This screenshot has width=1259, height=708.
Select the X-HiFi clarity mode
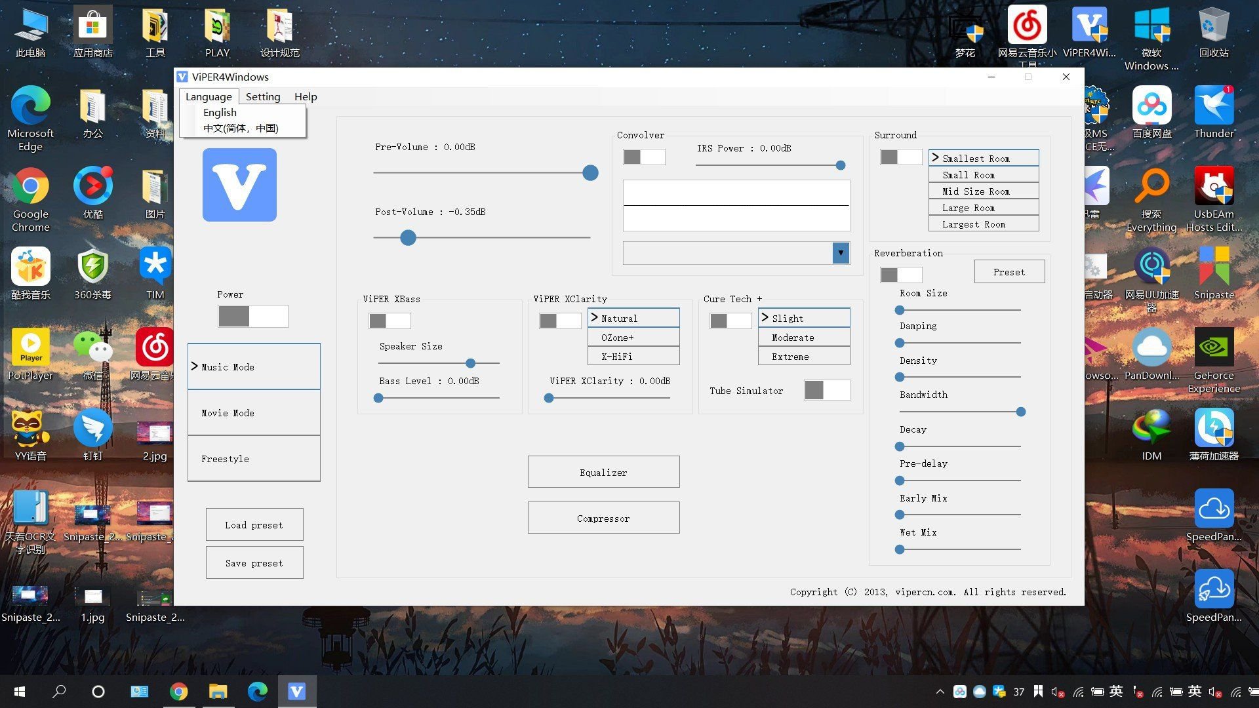pyautogui.click(x=633, y=357)
